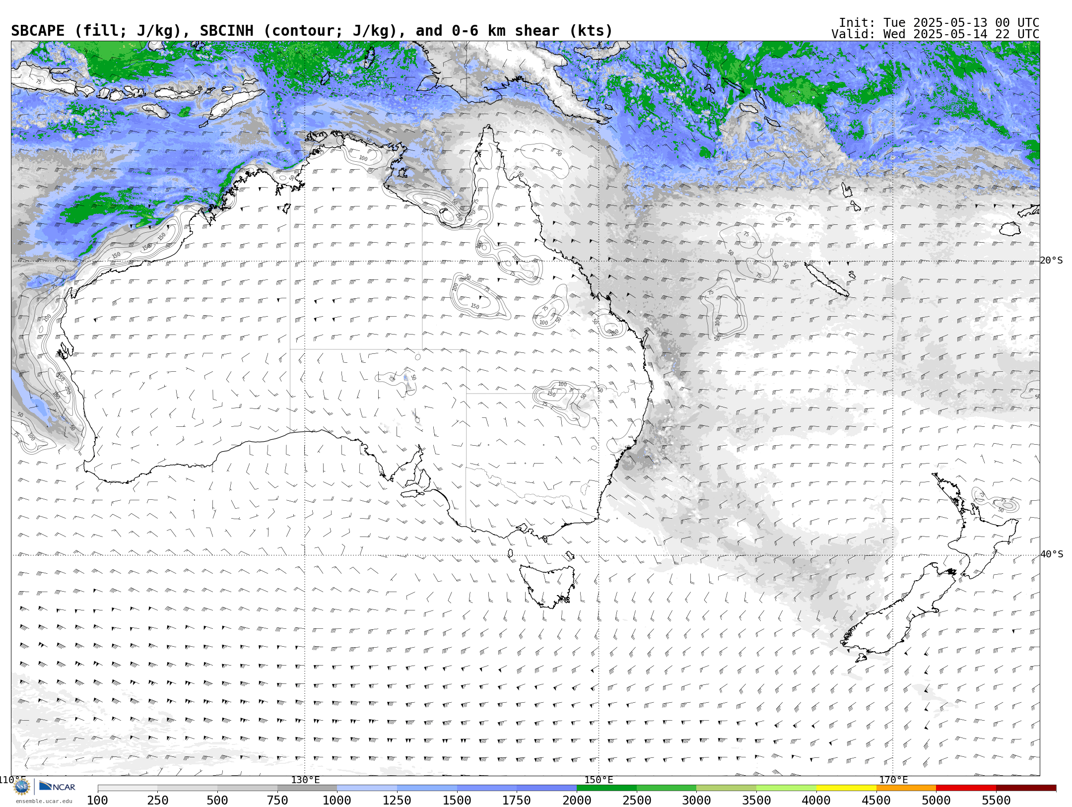Image resolution: width=1072 pixels, height=807 pixels.
Task: Click the 1250 colorbar label
Action: click(x=397, y=800)
